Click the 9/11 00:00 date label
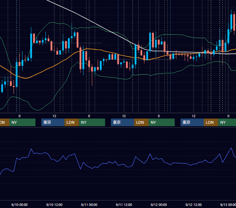 (x=89, y=205)
